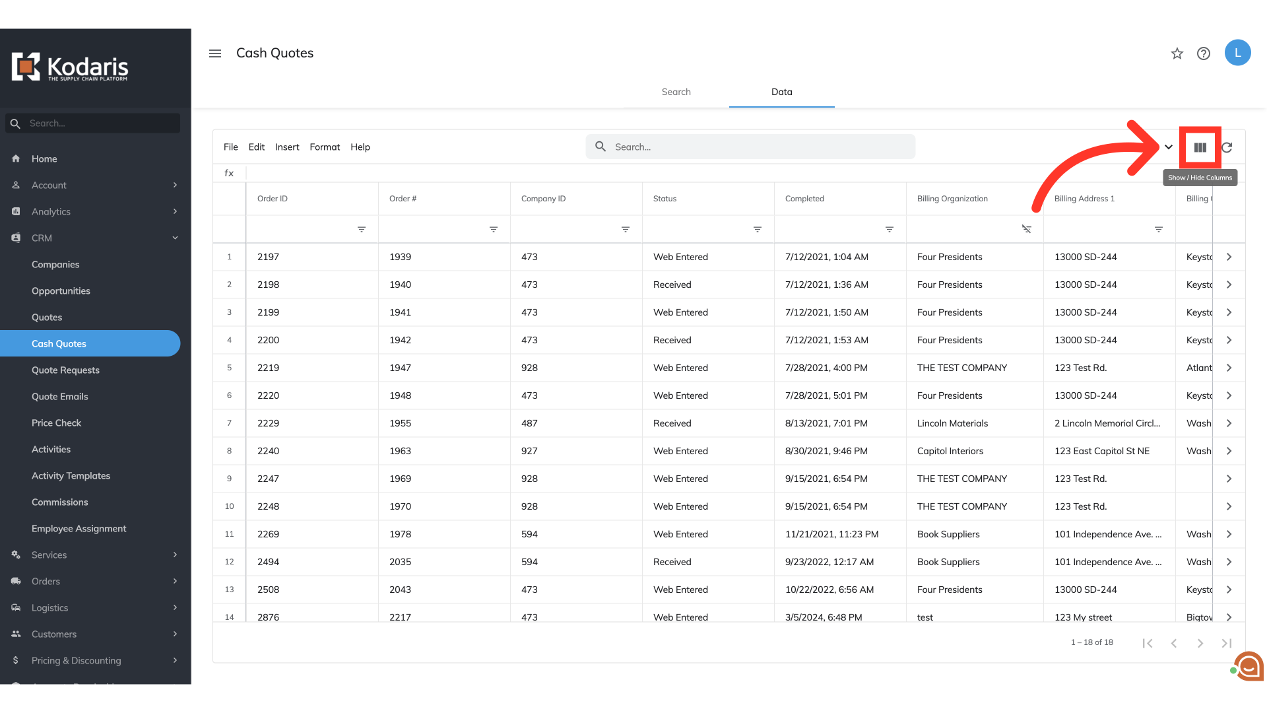Open row details arrow for order 2197
This screenshot has height=713, width=1267.
point(1229,257)
